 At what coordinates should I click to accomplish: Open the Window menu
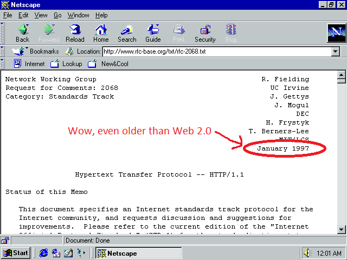(x=78, y=15)
